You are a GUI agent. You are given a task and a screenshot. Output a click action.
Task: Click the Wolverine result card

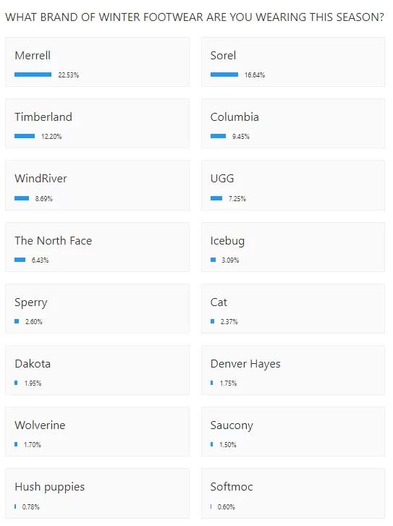tap(97, 432)
